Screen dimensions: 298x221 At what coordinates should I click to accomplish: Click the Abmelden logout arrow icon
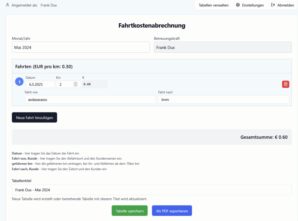pyautogui.click(x=273, y=5)
